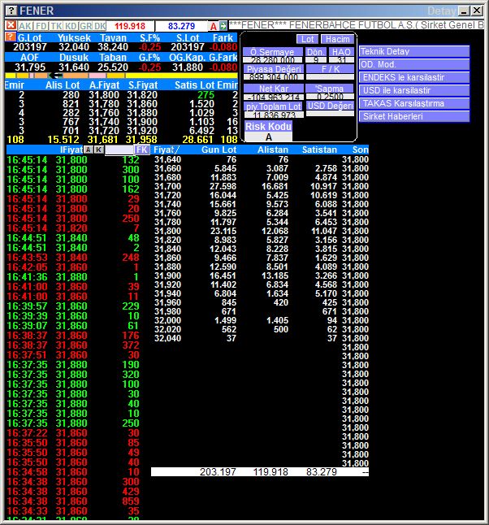Click the Tavan value 38,240
The height and width of the screenshot is (525, 489).
coord(112,47)
